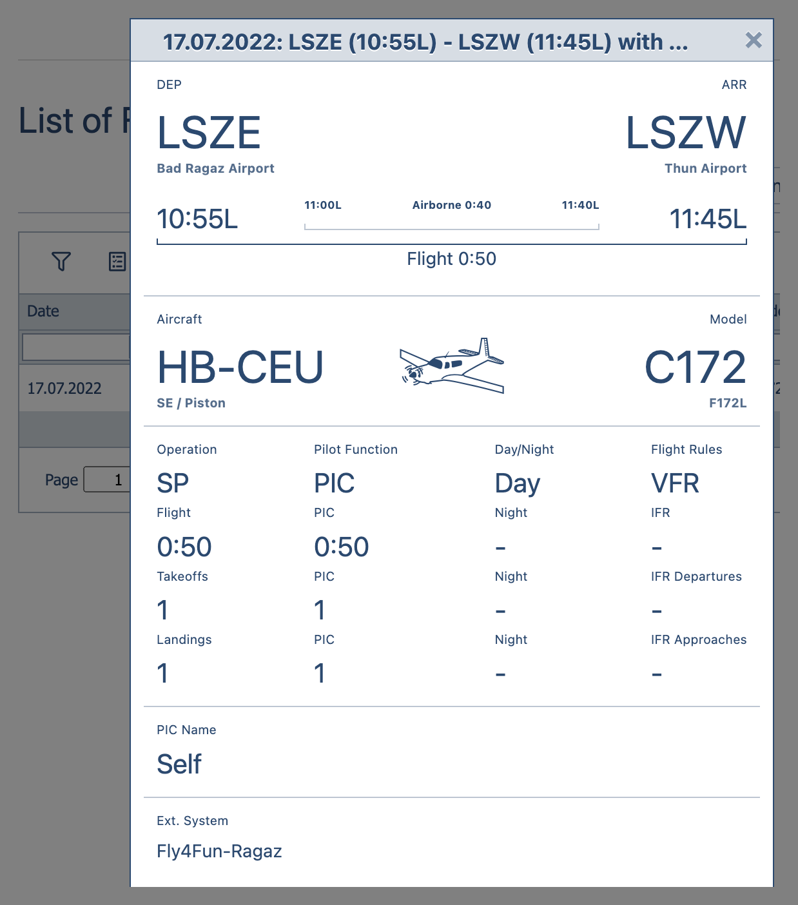Click the Airborne 0:40 timeline bar
The width and height of the screenshot is (798, 905).
(x=452, y=226)
